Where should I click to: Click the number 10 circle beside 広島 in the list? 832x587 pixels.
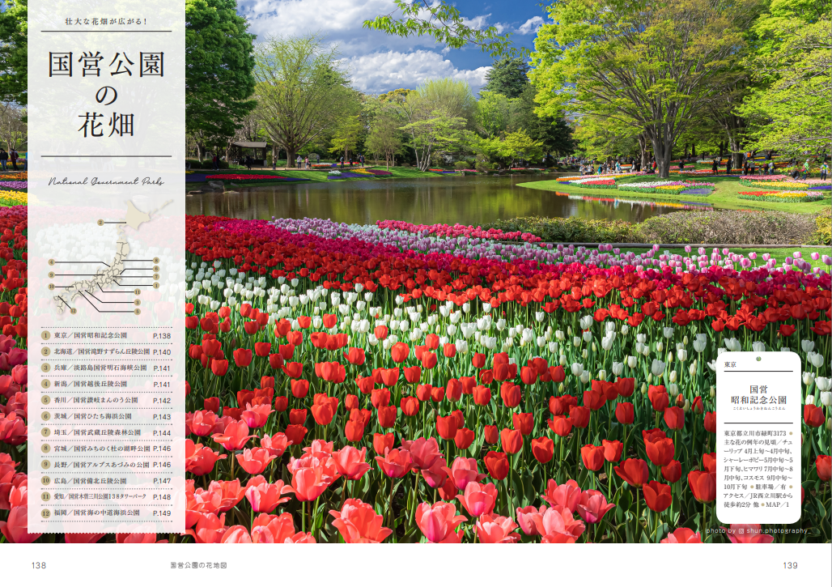[46, 480]
